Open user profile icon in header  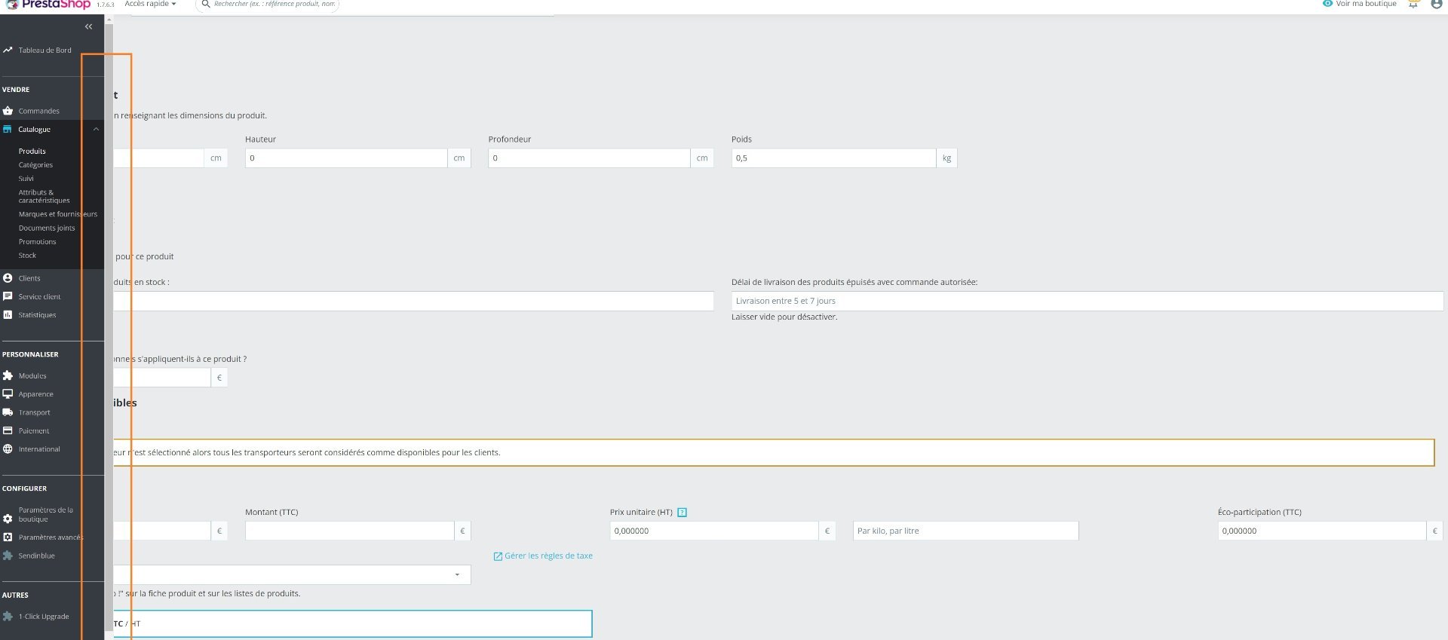pyautogui.click(x=1437, y=4)
